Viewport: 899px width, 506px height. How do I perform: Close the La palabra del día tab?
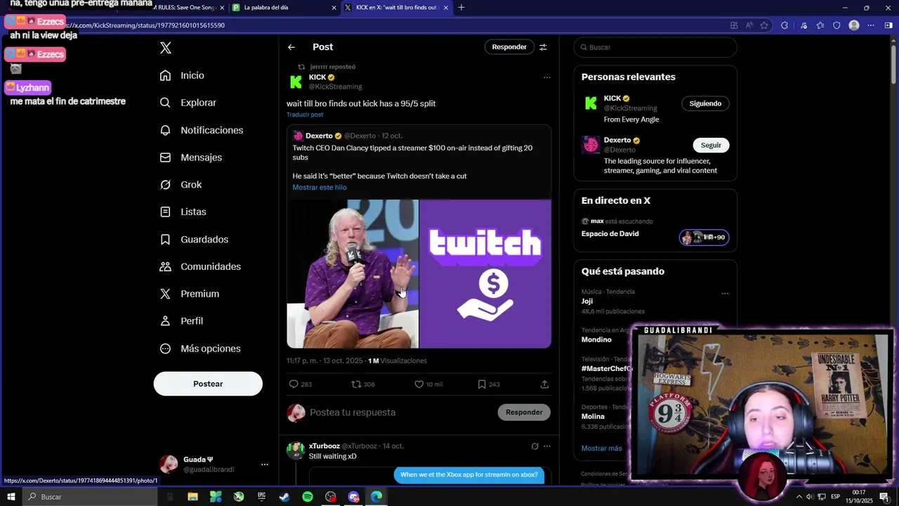click(x=334, y=8)
